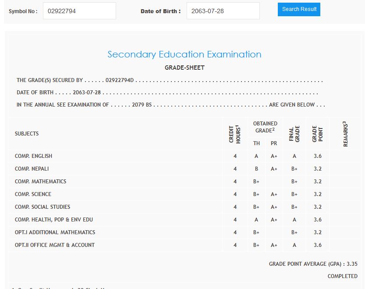Click the CREDIT HOURS column header

coord(235,134)
